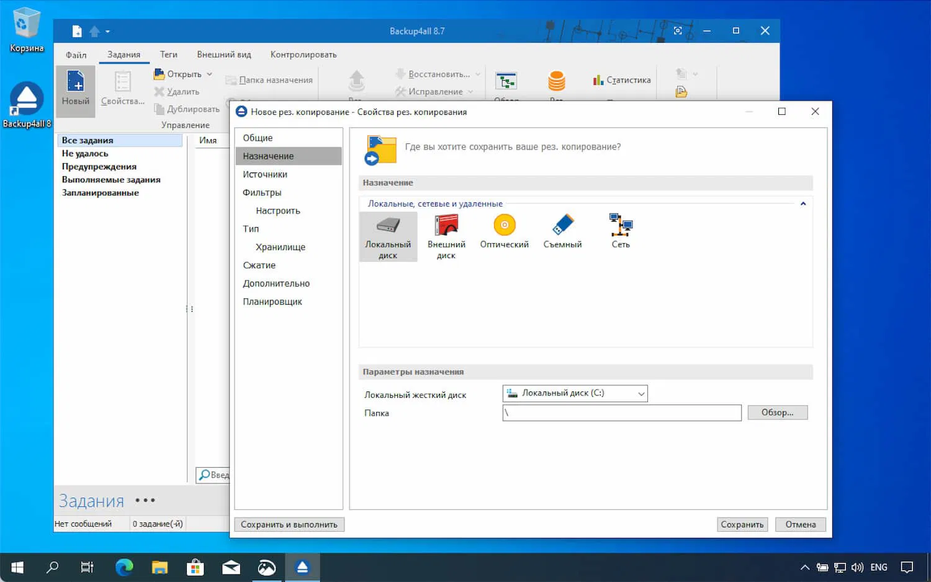The height and width of the screenshot is (582, 931).
Task: Pick the Съемный drive destination
Action: pyautogui.click(x=562, y=233)
